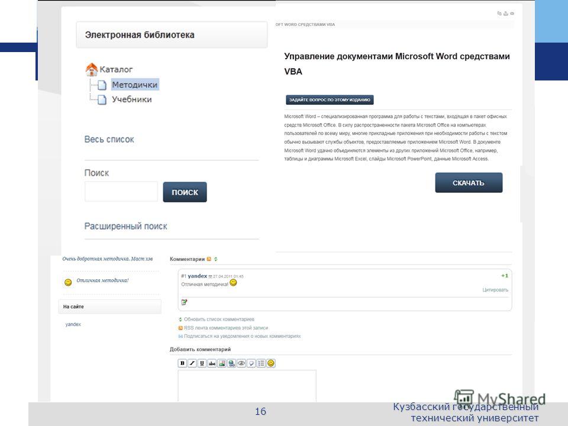Vote +1 on yandex's comment
The image size is (568, 426).
(x=505, y=276)
